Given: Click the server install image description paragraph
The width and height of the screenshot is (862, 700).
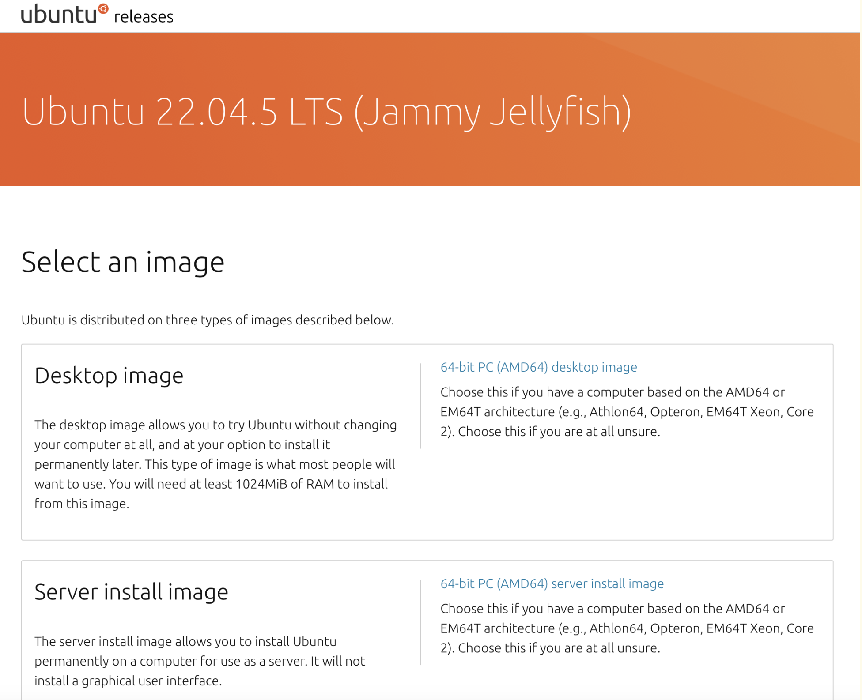Looking at the screenshot, I should point(200,661).
